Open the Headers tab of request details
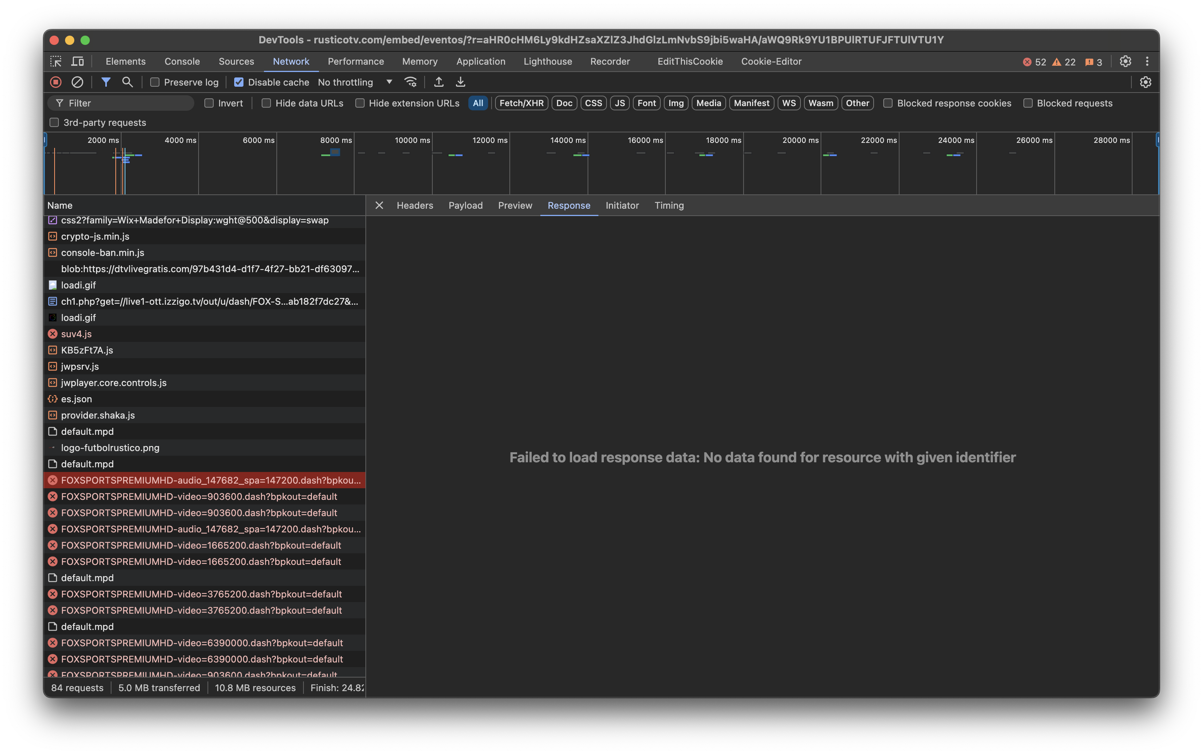The image size is (1203, 755). click(x=414, y=206)
